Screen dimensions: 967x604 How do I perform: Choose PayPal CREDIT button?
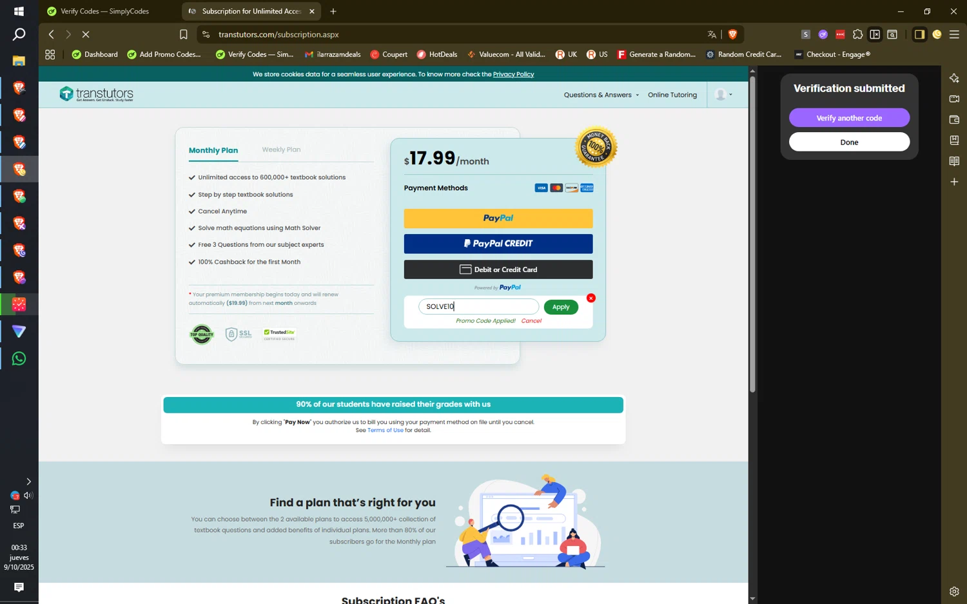(x=498, y=244)
